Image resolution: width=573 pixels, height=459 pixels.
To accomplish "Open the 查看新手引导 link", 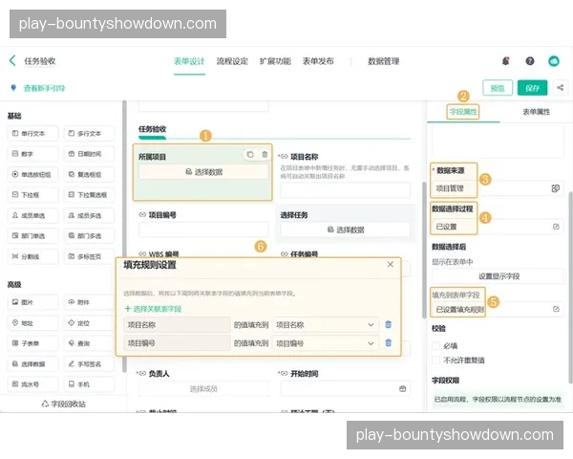I will coord(44,88).
